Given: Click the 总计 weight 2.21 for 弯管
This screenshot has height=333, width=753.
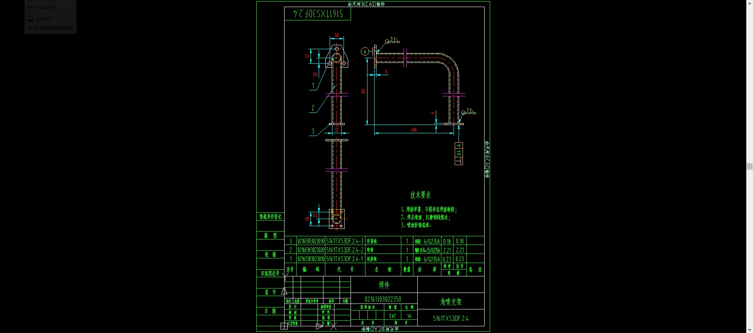Looking at the screenshot, I should tap(460, 250).
